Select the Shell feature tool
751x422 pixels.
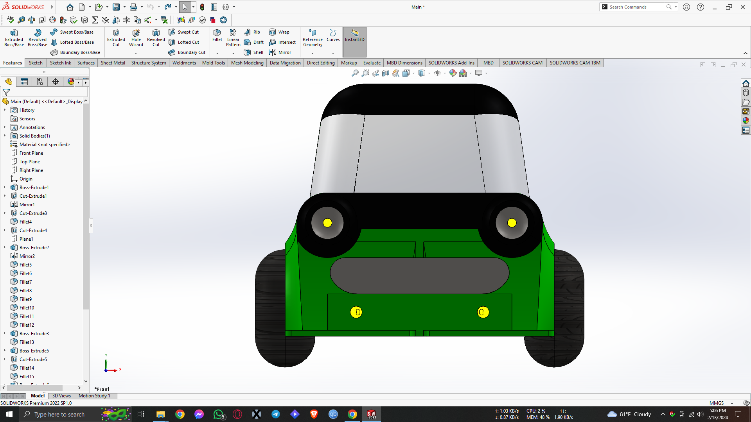pyautogui.click(x=253, y=52)
